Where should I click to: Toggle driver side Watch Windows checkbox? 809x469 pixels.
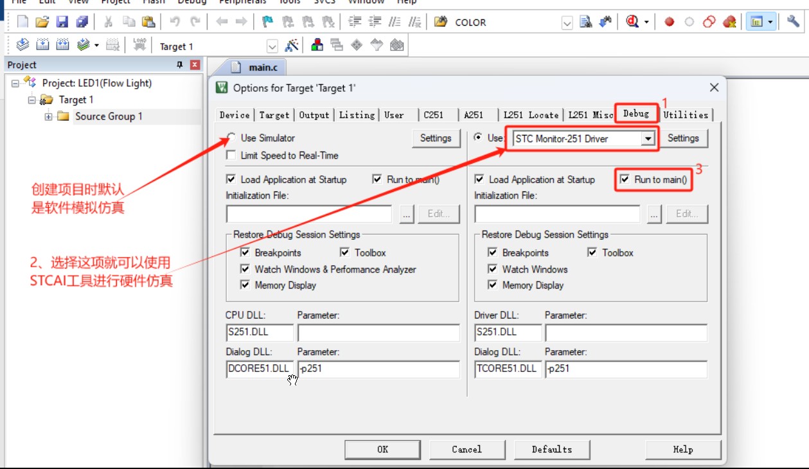click(x=492, y=269)
